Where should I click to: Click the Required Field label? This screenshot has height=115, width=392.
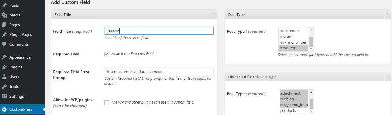66,54
